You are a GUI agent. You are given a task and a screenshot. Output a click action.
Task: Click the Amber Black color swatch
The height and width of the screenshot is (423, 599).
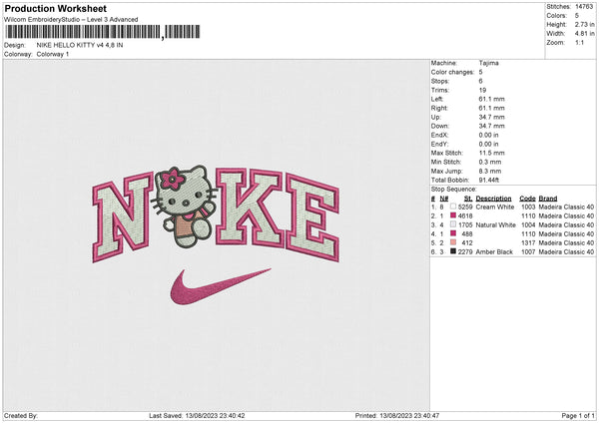click(453, 251)
